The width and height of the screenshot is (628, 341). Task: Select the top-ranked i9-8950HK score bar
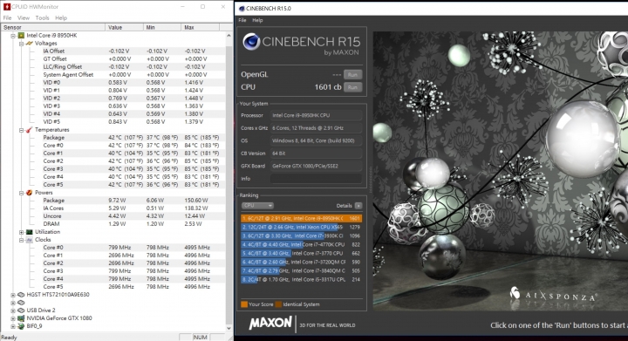[x=301, y=218]
